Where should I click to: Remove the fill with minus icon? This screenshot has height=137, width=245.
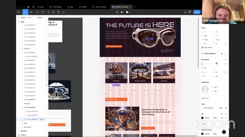226,118
